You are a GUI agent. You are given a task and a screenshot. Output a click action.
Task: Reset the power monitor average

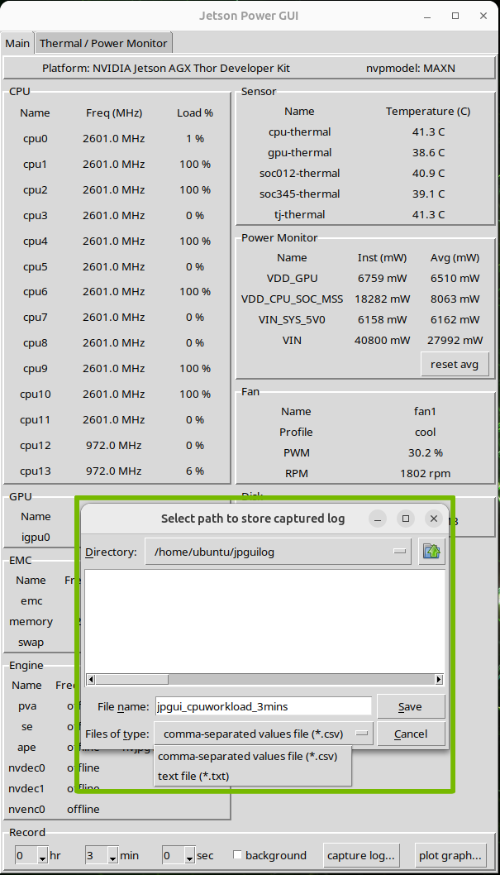[455, 365]
